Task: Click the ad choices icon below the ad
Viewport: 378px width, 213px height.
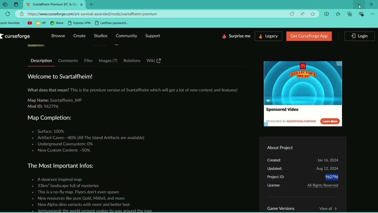Action: tap(266, 125)
